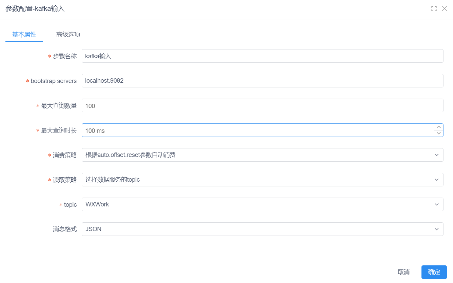The height and width of the screenshot is (283, 453).
Task: Click the topic field chevron arrow
Action: point(437,205)
